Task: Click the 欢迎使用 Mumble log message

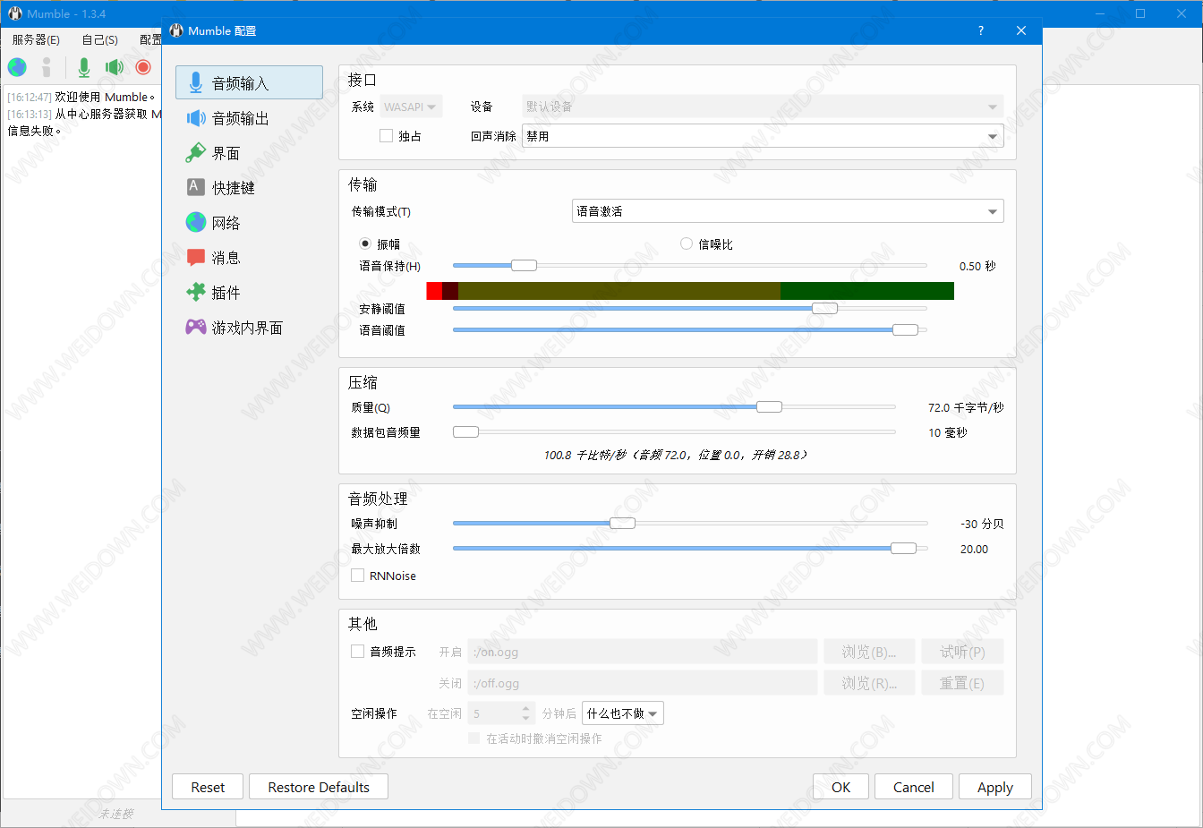Action: pyautogui.click(x=105, y=97)
